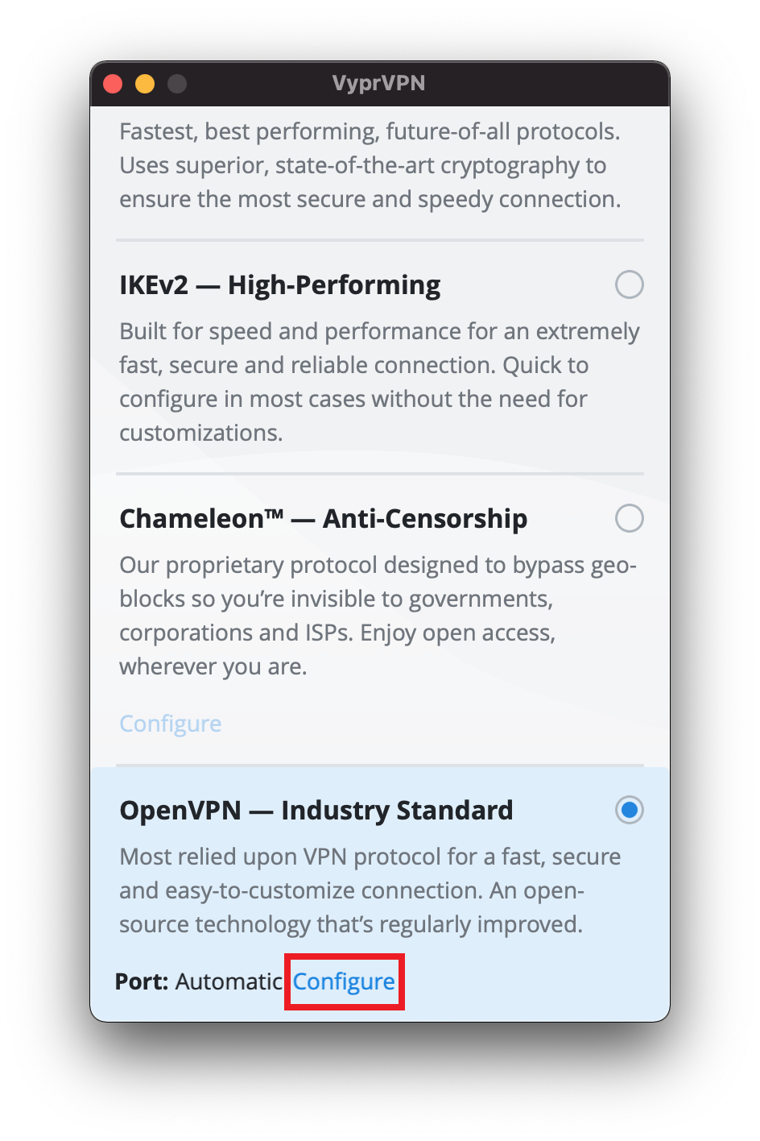Click the VyprVPN title bar text
This screenshot has height=1141, width=760.
378,83
